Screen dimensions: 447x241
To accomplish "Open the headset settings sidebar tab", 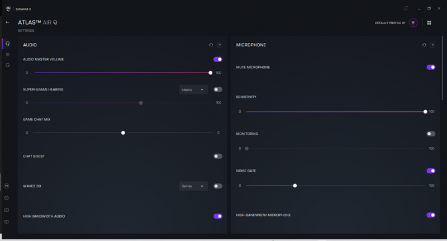I will (x=7, y=44).
